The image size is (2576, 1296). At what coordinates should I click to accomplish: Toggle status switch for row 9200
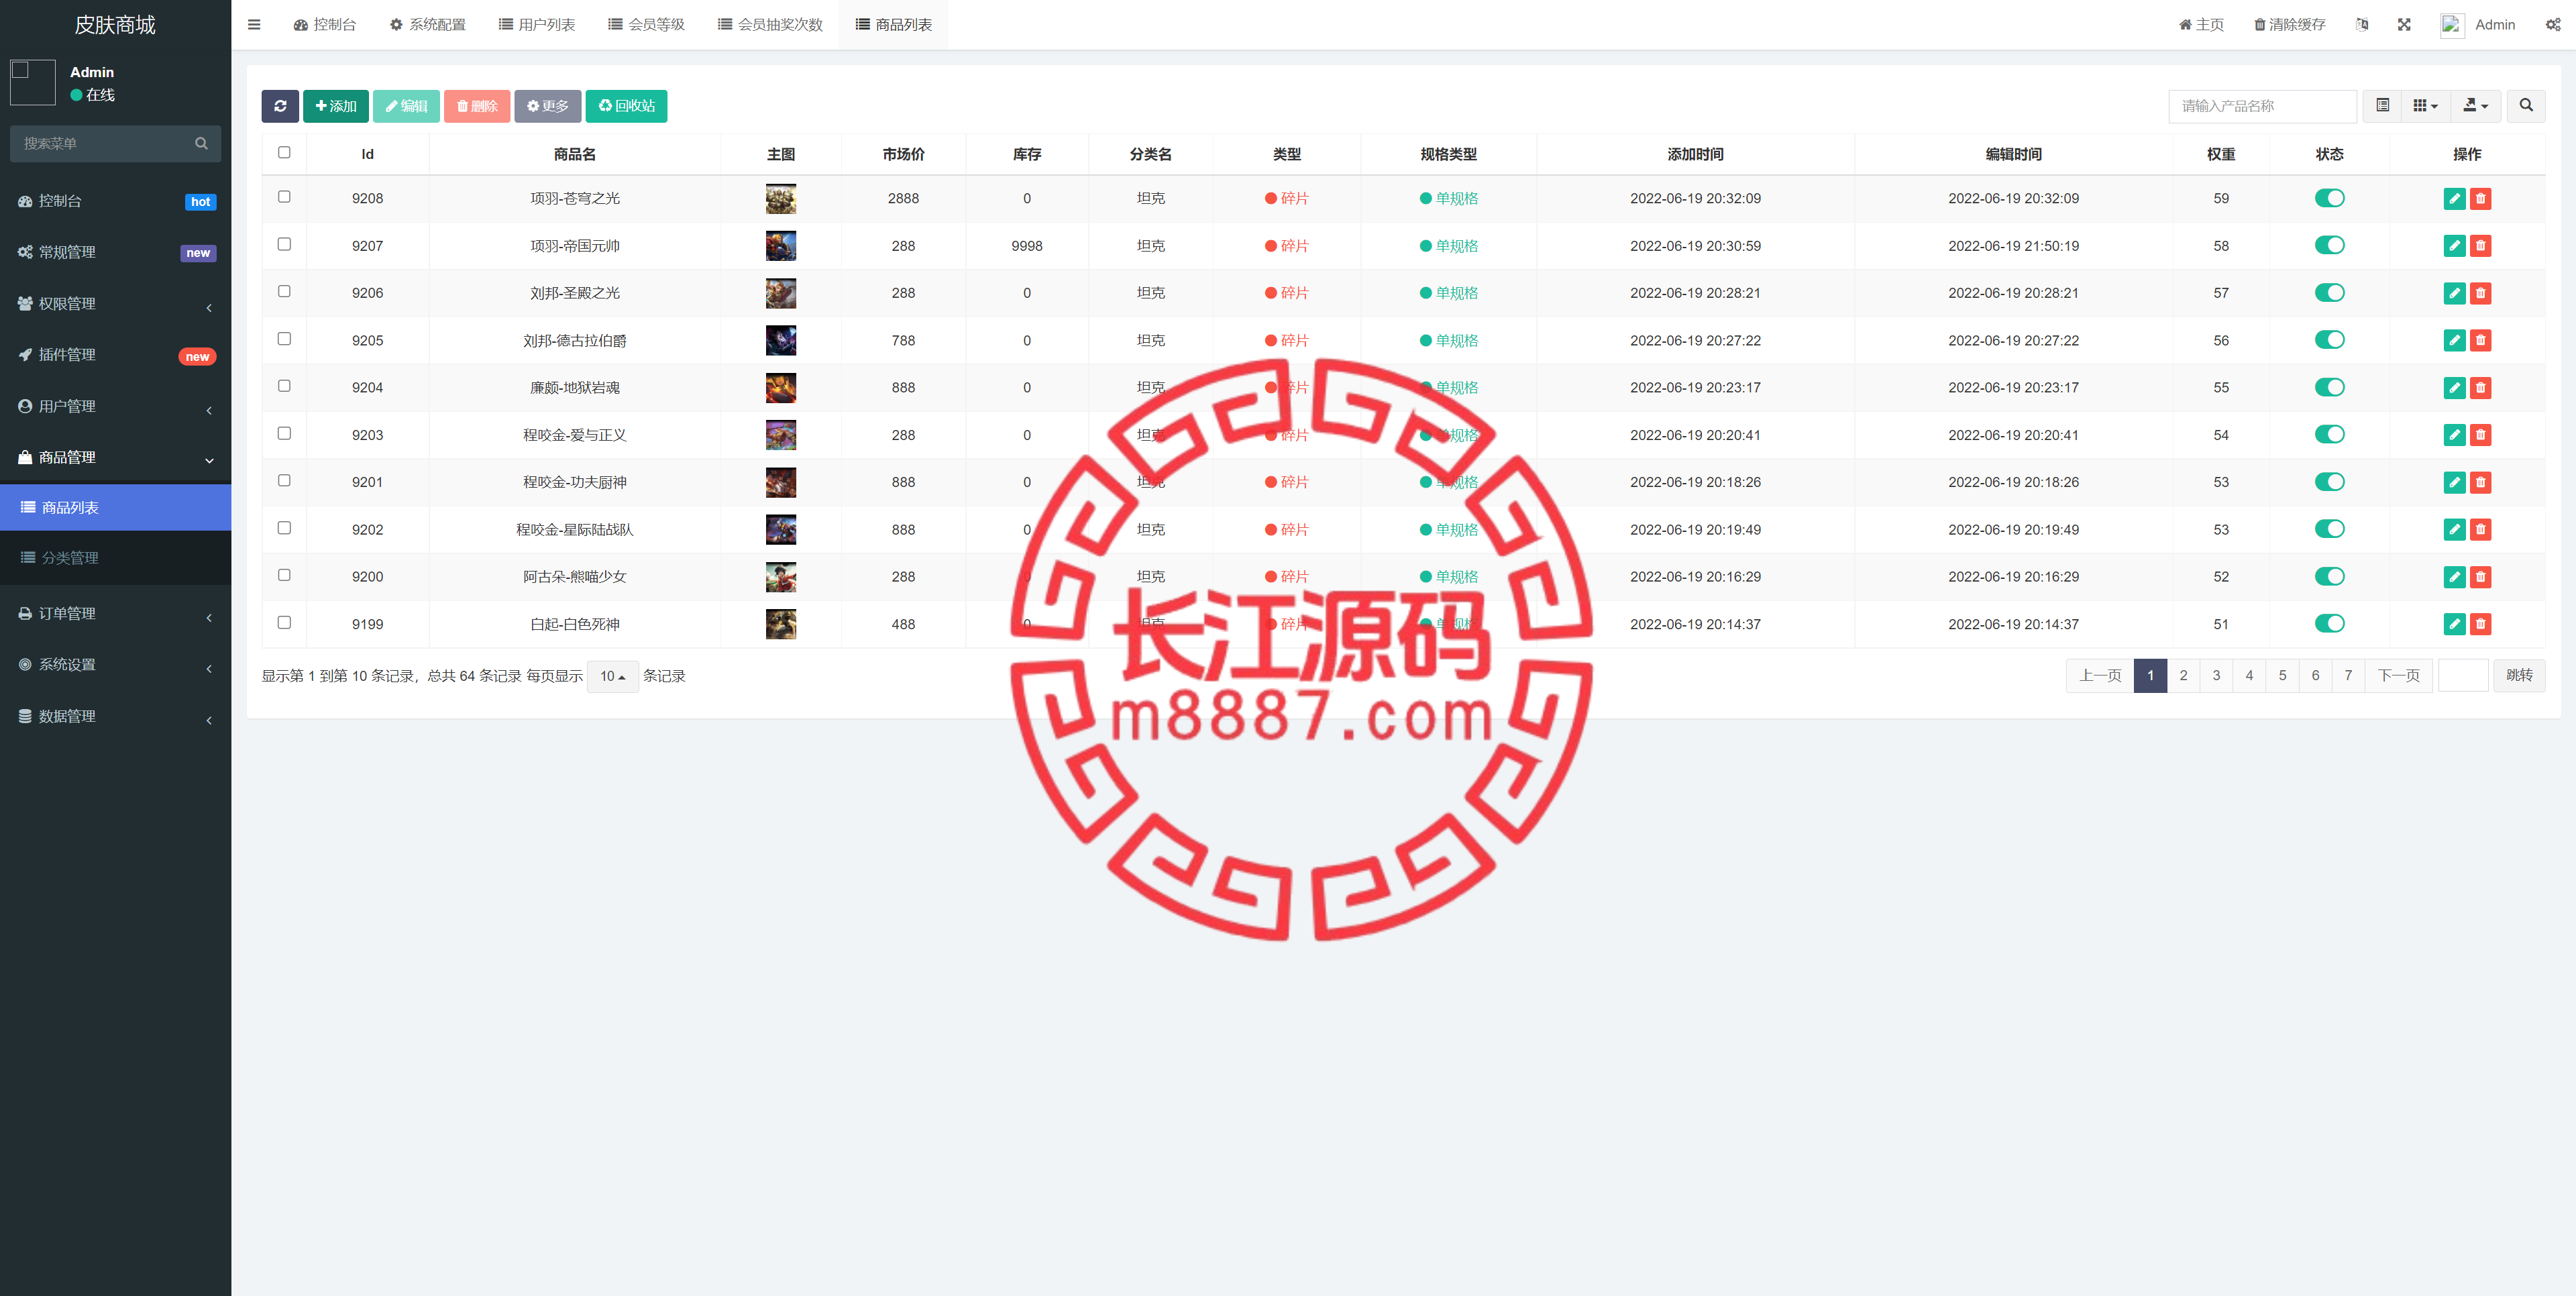click(2329, 577)
